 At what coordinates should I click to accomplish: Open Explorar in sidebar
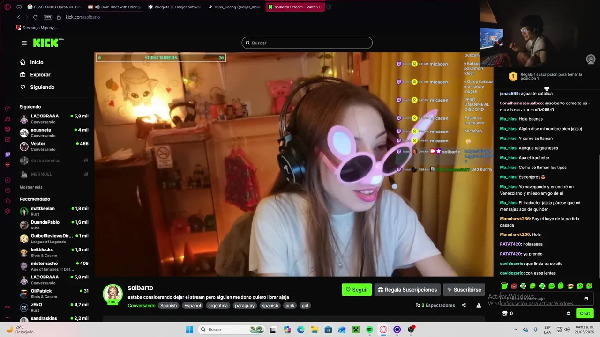click(35, 75)
